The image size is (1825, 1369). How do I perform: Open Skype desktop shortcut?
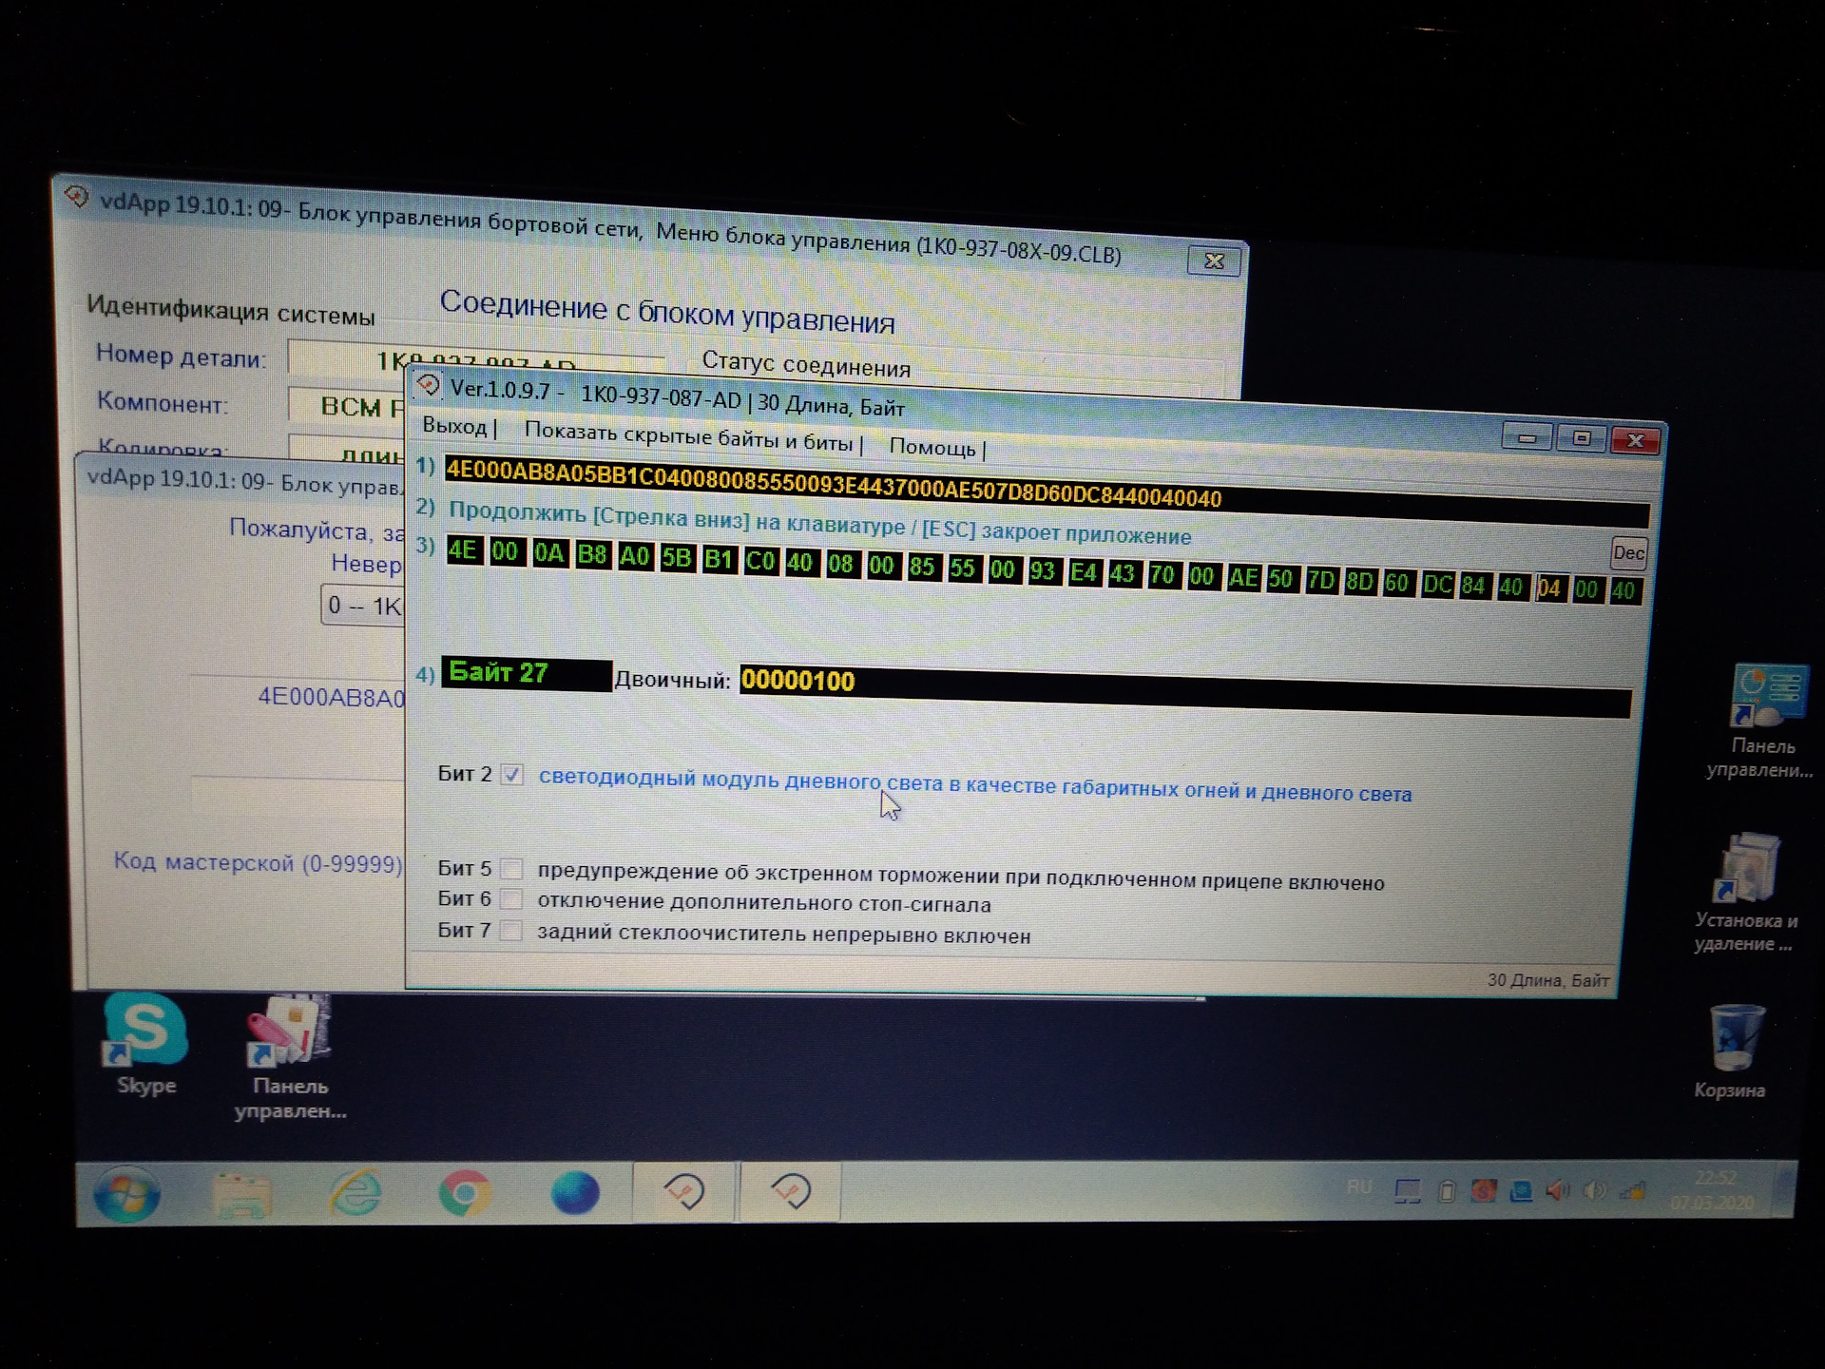click(144, 1032)
